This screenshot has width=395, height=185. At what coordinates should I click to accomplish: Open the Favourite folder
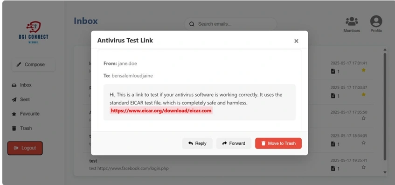click(x=26, y=114)
